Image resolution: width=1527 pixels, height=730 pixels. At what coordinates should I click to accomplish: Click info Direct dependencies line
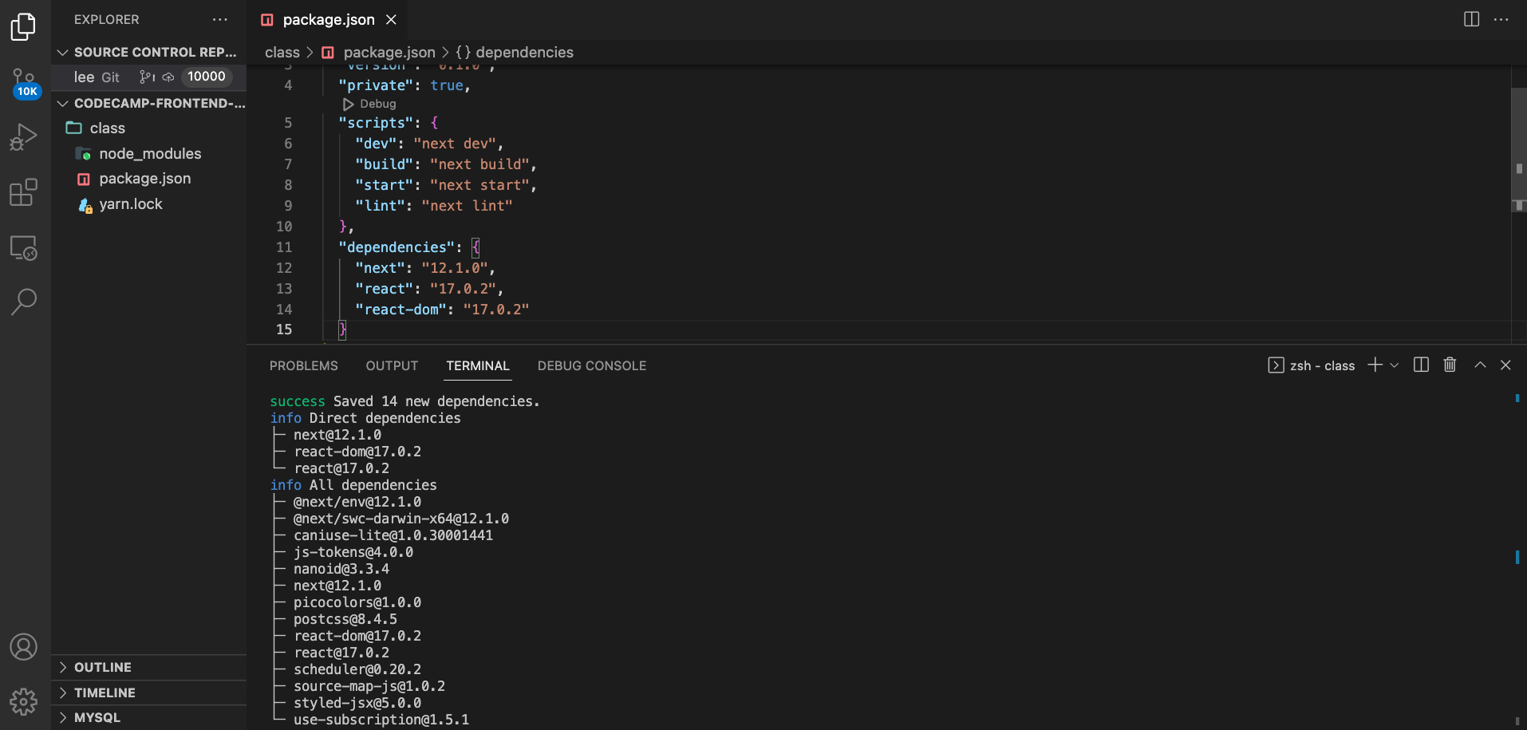click(365, 418)
